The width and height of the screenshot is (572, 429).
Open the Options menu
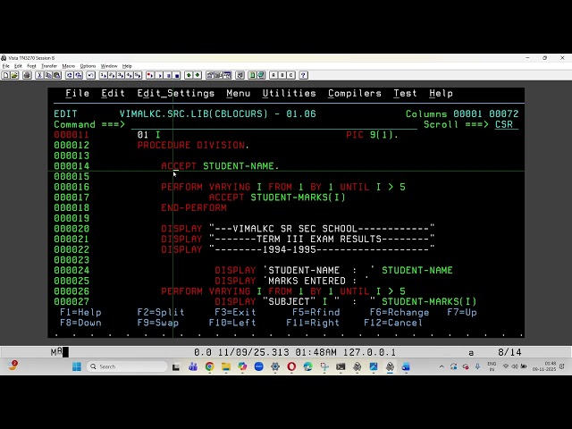click(x=88, y=66)
